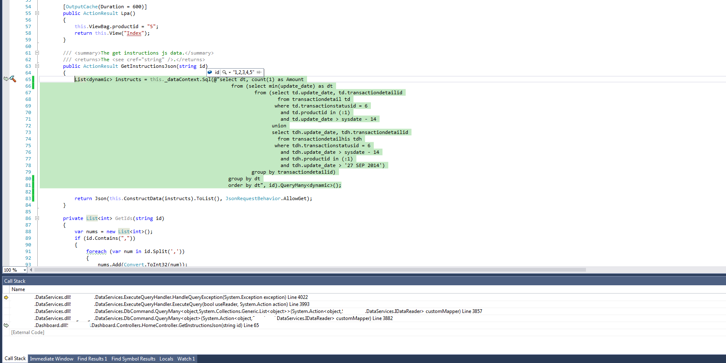
Task: Click the GetIds method name on line 86
Action: 123,218
